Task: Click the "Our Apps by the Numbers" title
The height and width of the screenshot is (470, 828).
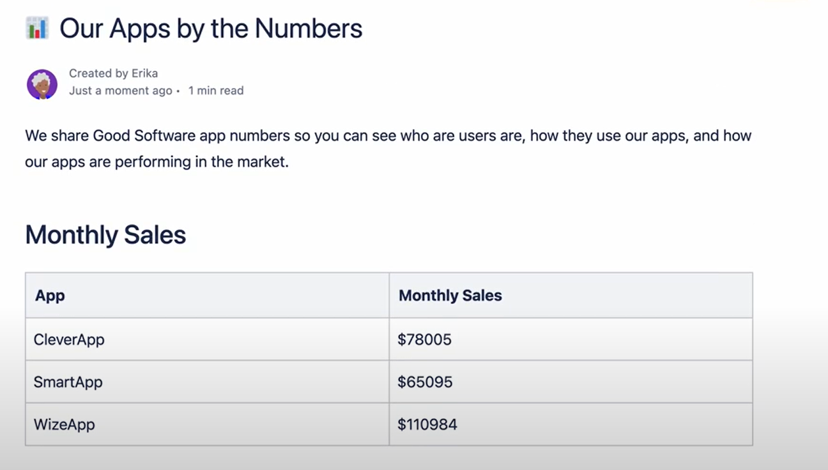Action: (x=211, y=29)
